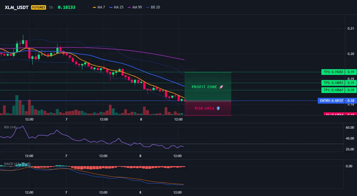Viewport: 357px width, 196px height.
Task: Click the rocket icon beside PROFIT ZONE
Action: 221,87
